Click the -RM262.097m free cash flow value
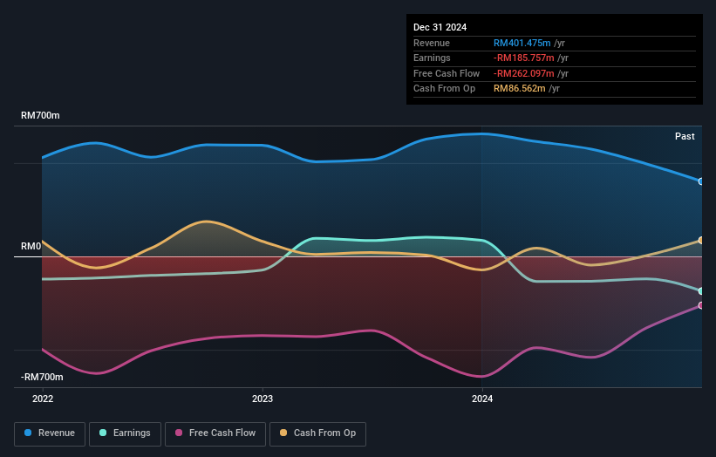This screenshot has height=457, width=716. point(524,73)
